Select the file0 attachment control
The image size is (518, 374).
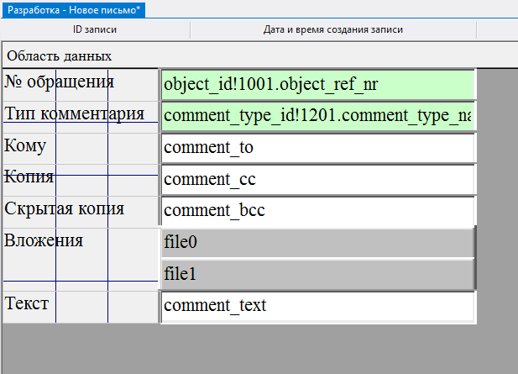pyautogui.click(x=317, y=242)
